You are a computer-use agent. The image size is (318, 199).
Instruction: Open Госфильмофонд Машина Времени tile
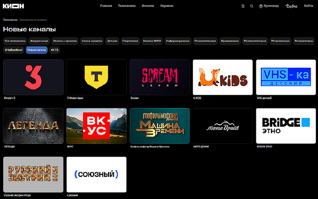[x=159, y=126]
